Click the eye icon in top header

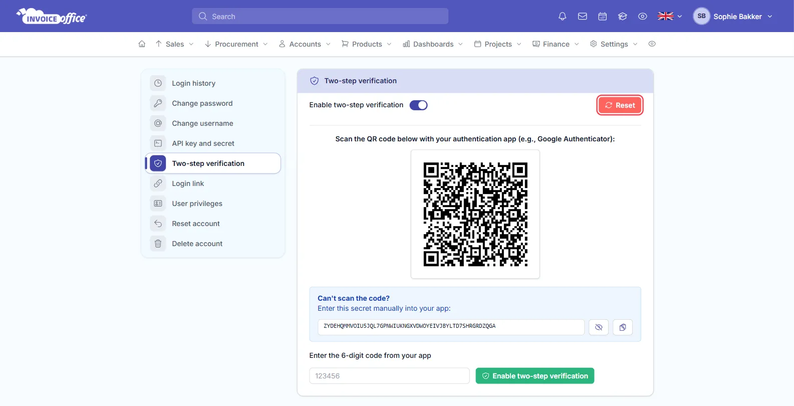643,17
